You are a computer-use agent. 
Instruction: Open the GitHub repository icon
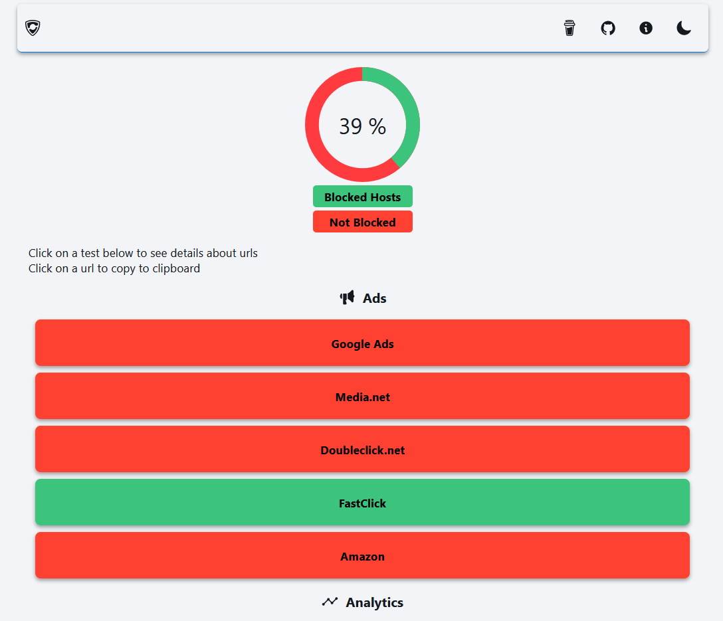608,28
